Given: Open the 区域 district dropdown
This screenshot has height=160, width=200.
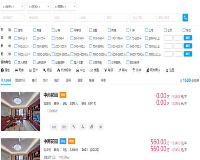Looking at the screenshot, I should (38, 6).
